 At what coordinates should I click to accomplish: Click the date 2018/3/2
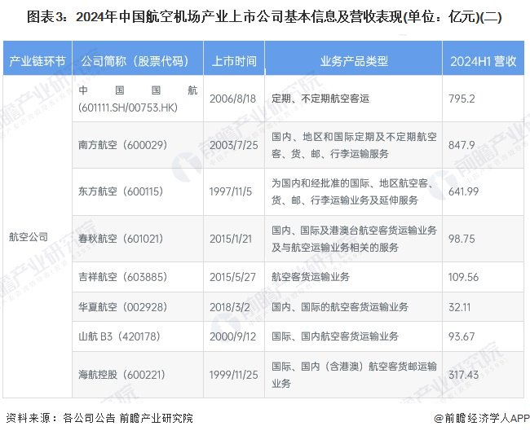(229, 307)
